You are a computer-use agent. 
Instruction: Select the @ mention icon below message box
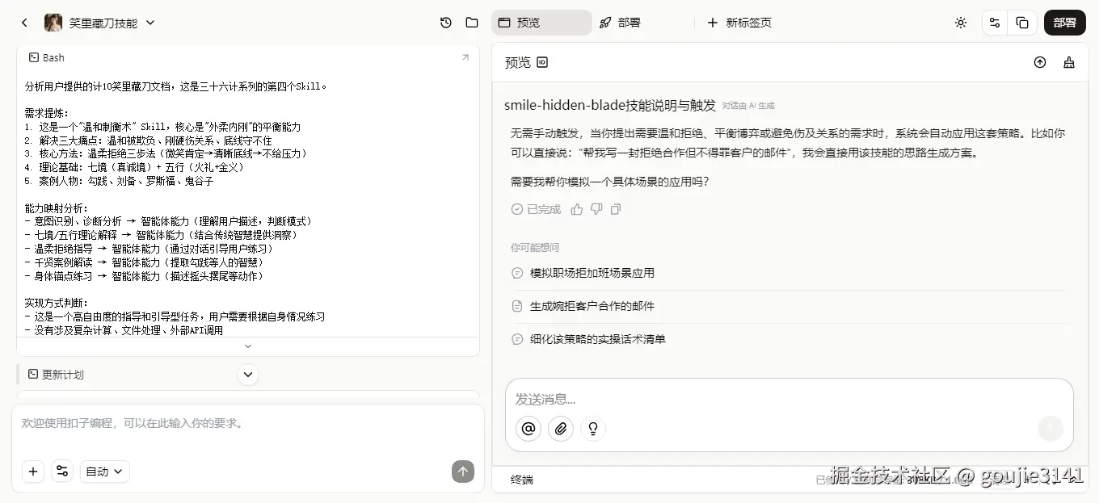tap(528, 429)
